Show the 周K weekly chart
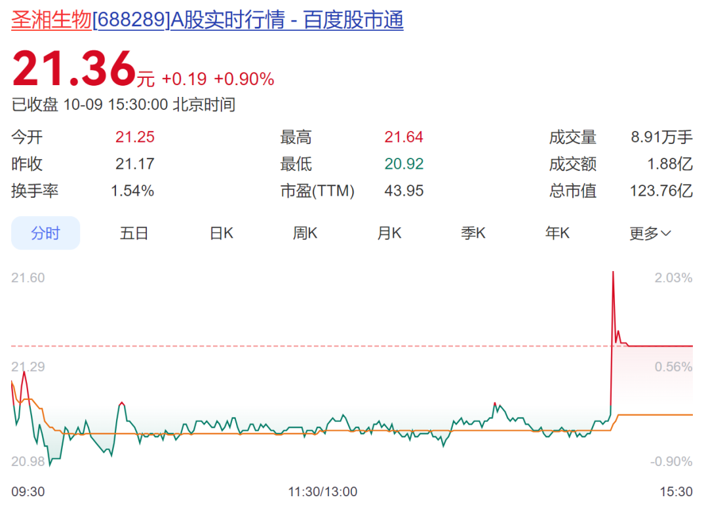 coord(305,233)
